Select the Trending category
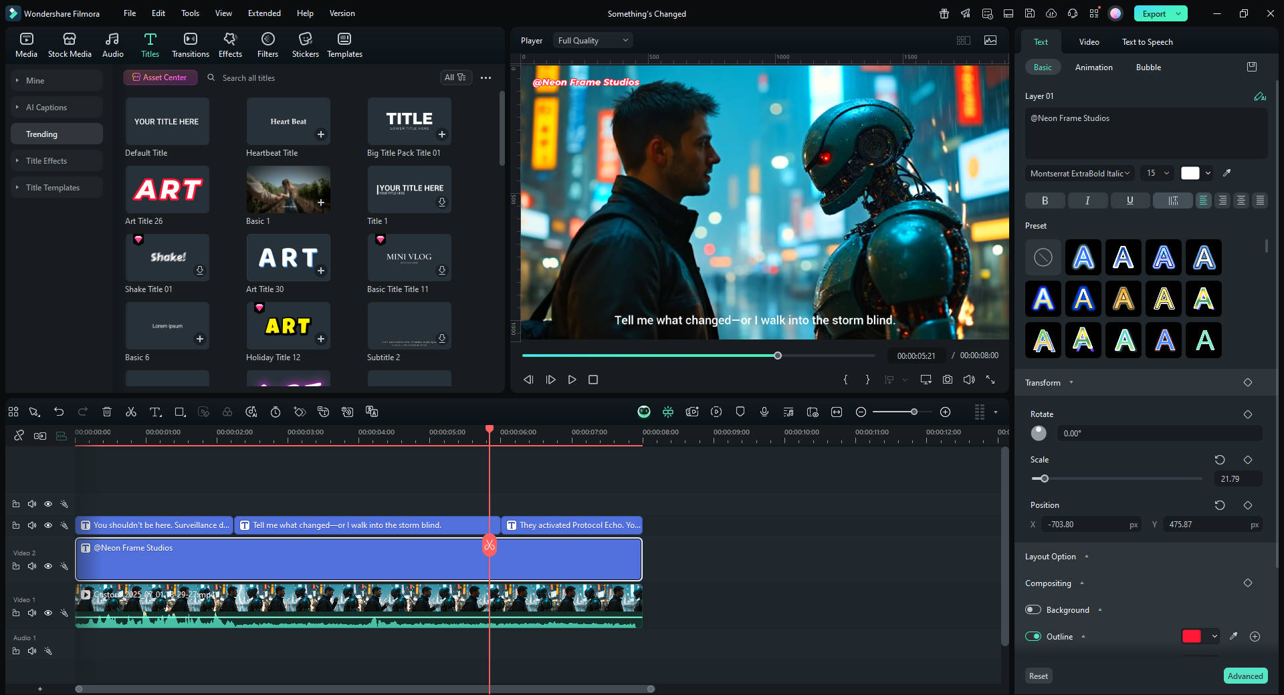The image size is (1284, 695). click(x=57, y=134)
